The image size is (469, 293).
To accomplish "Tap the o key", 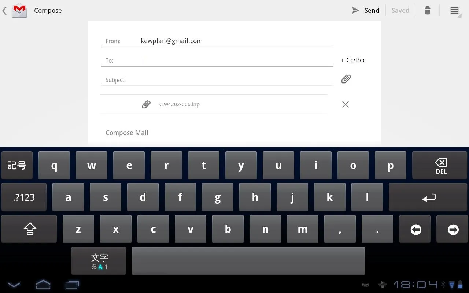I will [353, 165].
